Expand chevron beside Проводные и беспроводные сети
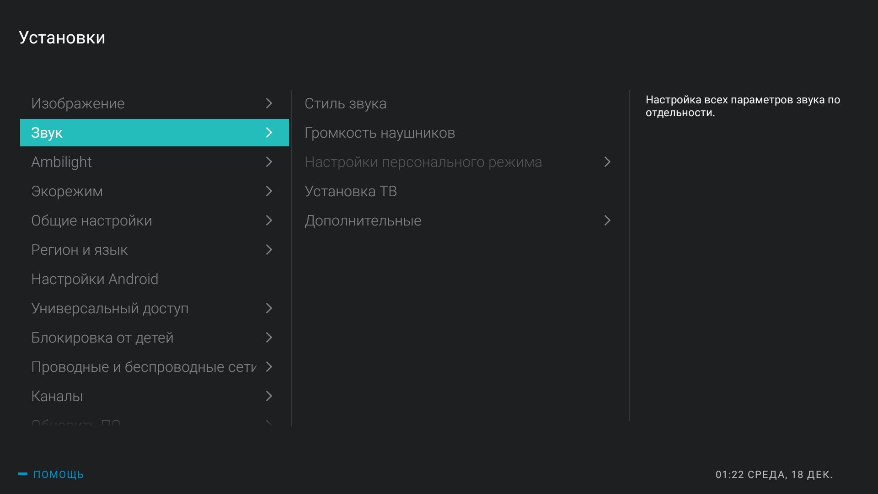Image resolution: width=878 pixels, height=494 pixels. click(x=269, y=367)
